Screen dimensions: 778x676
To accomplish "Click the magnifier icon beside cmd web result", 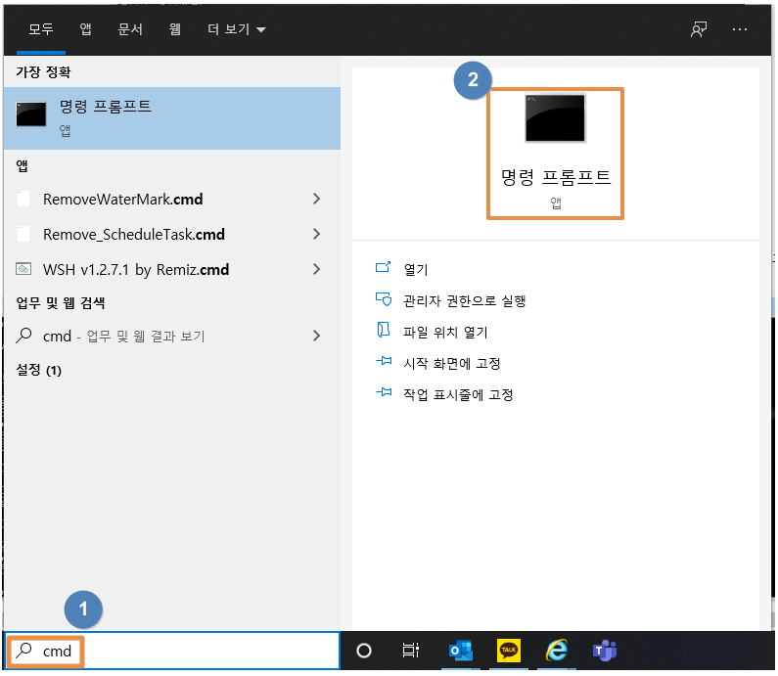I will (23, 336).
